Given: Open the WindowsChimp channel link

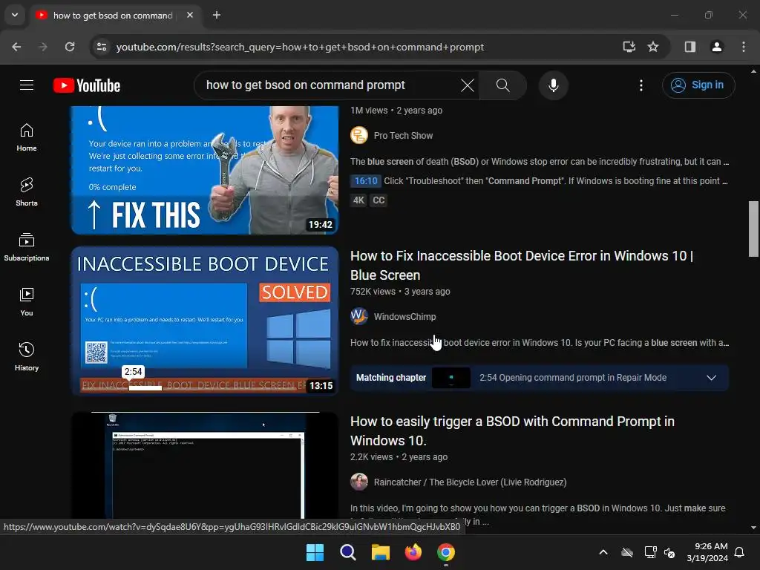Looking at the screenshot, I should coord(404,316).
